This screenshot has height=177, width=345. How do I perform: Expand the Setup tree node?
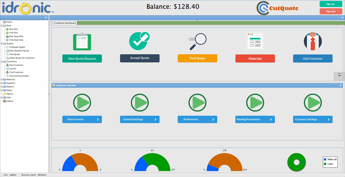tap(2, 90)
